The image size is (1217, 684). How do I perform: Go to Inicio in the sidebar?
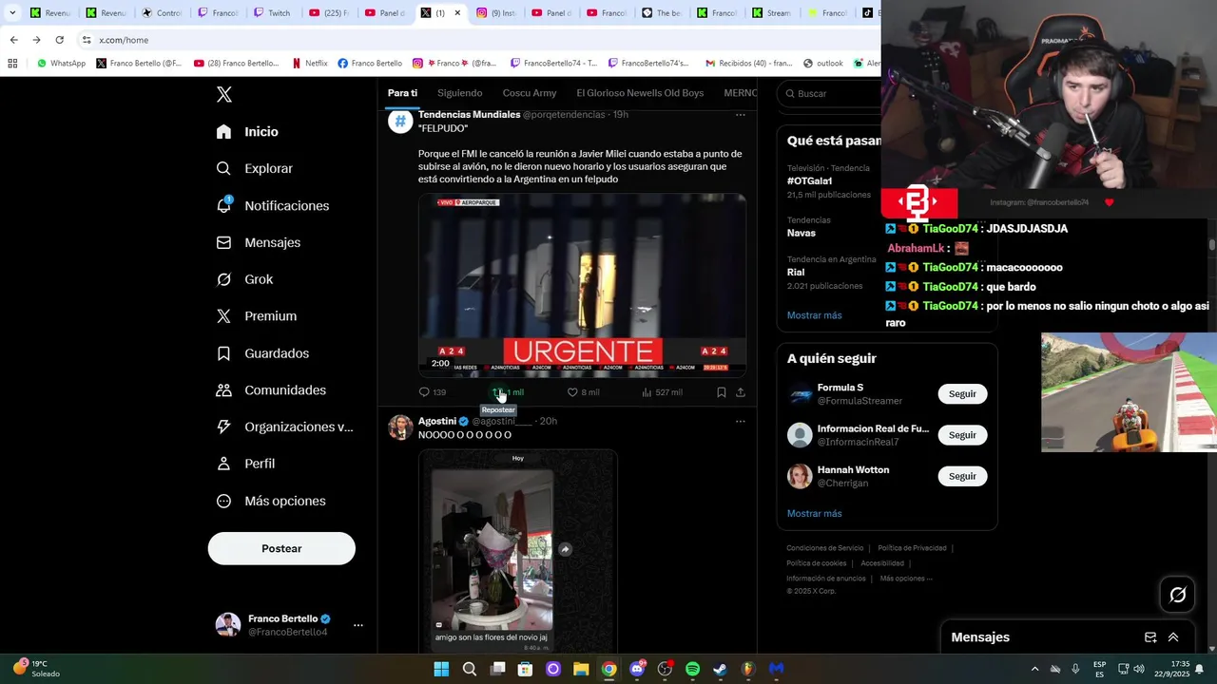(x=247, y=132)
